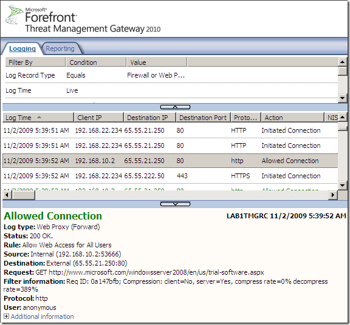Select the highlighted 192.168.10.2 Allowed Connection row
The height and width of the screenshot is (325, 350).
tap(170, 161)
